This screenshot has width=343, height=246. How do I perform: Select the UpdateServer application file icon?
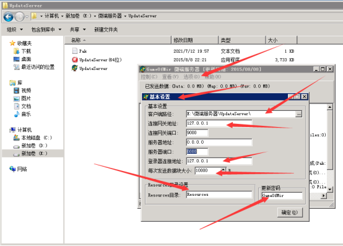point(74,68)
